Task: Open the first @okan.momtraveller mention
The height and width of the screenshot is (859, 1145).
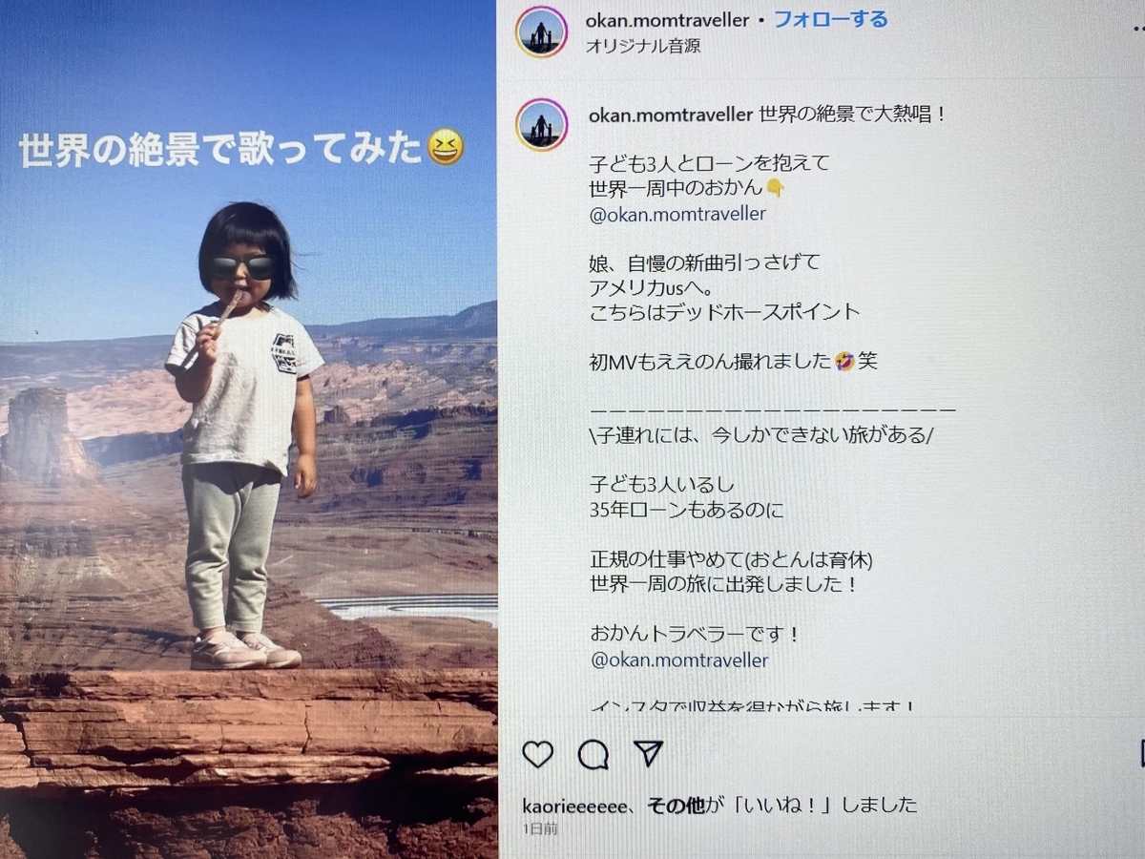Action: [677, 214]
